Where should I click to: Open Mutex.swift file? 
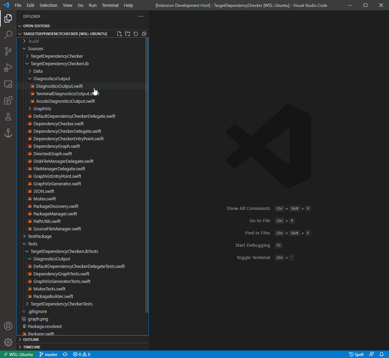point(83,199)
